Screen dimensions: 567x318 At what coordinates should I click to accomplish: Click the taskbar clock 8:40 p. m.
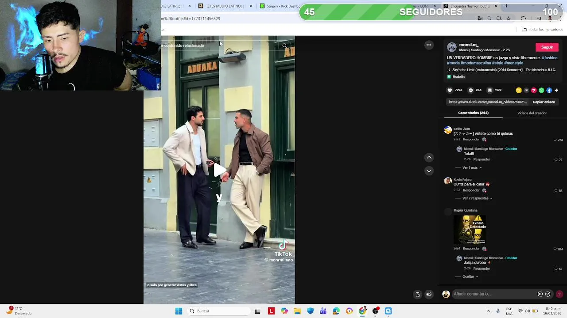point(553,311)
